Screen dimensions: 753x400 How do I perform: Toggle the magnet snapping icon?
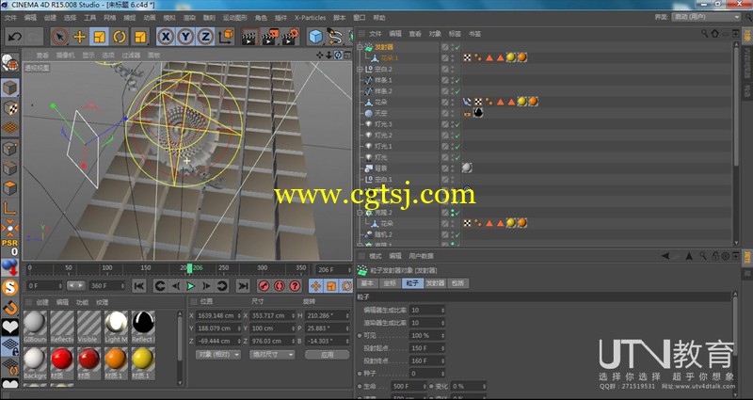10,308
